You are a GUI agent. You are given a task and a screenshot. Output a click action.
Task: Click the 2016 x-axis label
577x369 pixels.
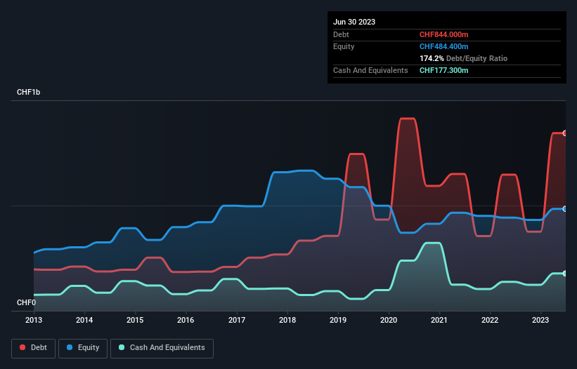point(186,320)
